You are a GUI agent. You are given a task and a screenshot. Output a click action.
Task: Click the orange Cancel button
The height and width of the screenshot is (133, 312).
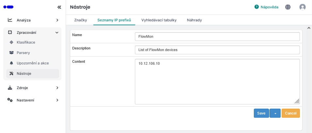[x=291, y=113]
